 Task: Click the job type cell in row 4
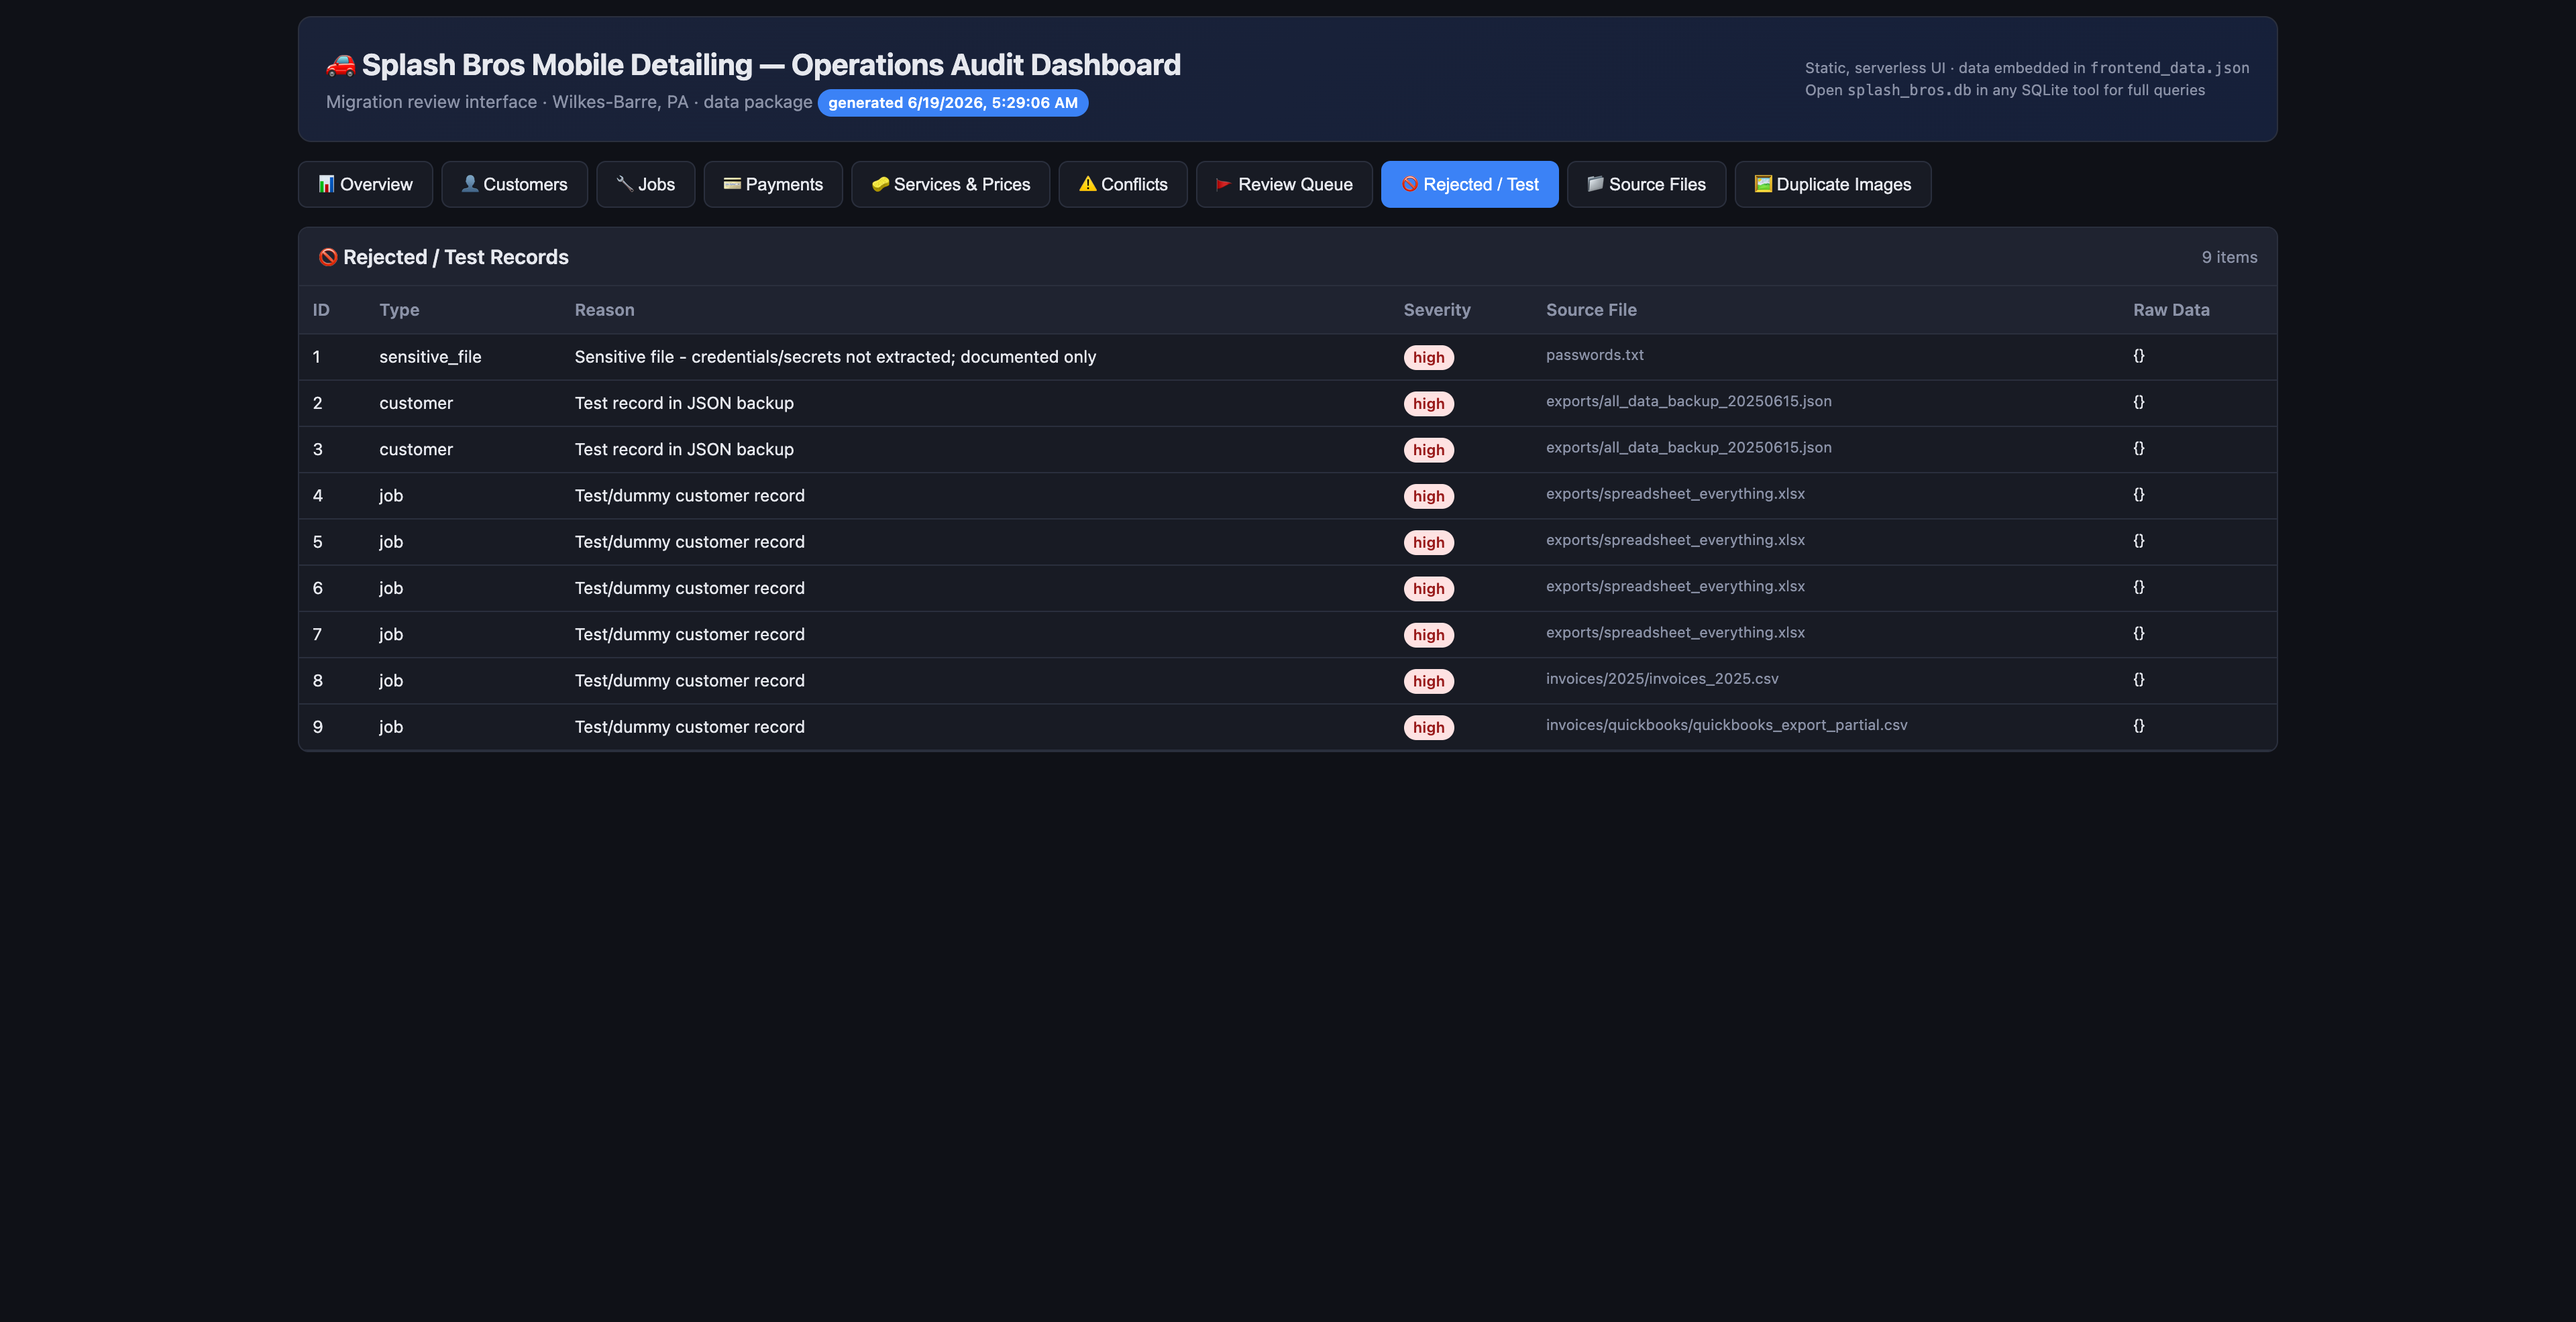click(391, 495)
